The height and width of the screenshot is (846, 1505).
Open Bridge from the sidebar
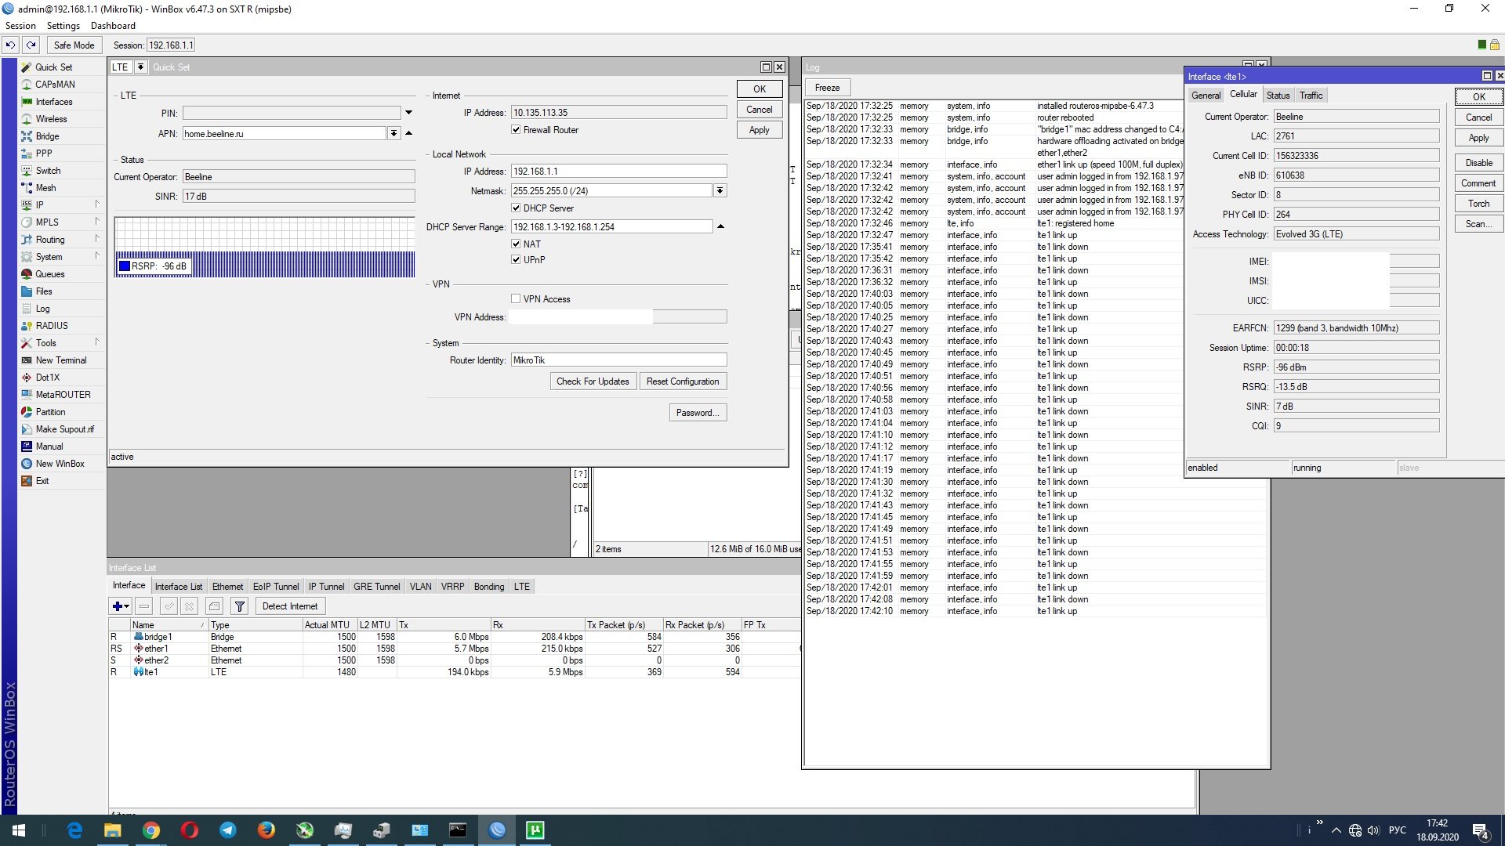click(47, 136)
